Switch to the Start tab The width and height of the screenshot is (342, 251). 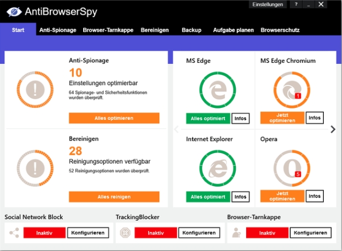[18, 30]
